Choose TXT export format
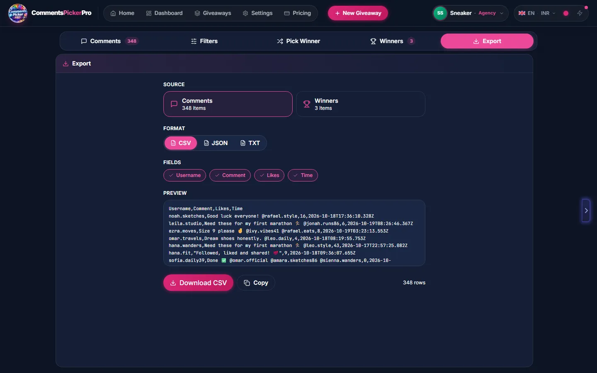 (x=250, y=143)
